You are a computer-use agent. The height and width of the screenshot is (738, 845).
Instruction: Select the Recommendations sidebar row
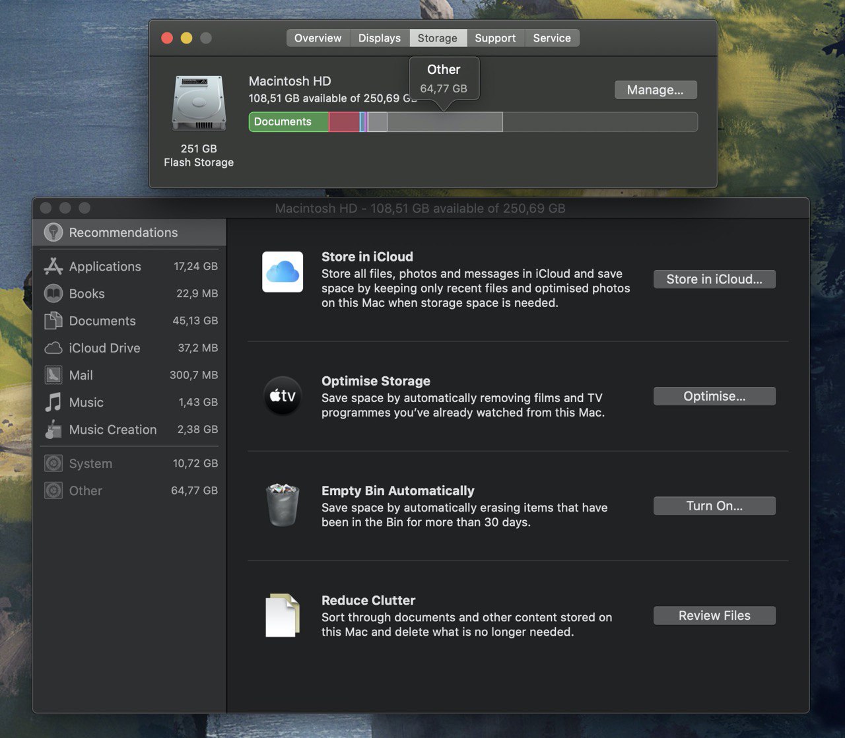129,232
